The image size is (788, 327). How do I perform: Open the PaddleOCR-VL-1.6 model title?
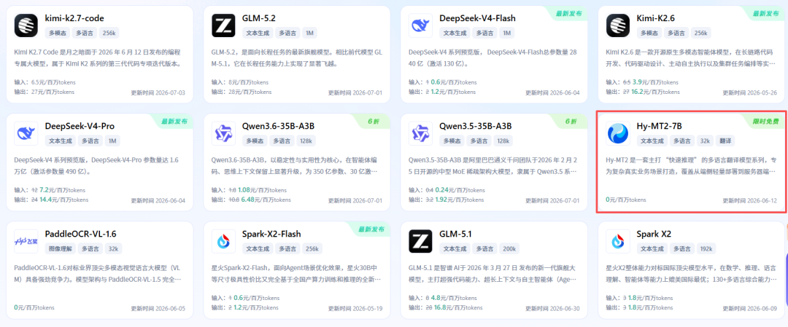point(81,235)
